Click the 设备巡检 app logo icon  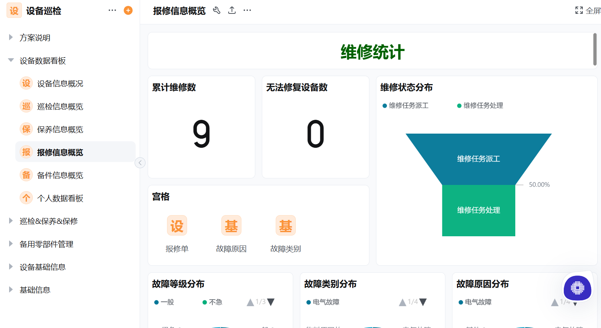(13, 11)
